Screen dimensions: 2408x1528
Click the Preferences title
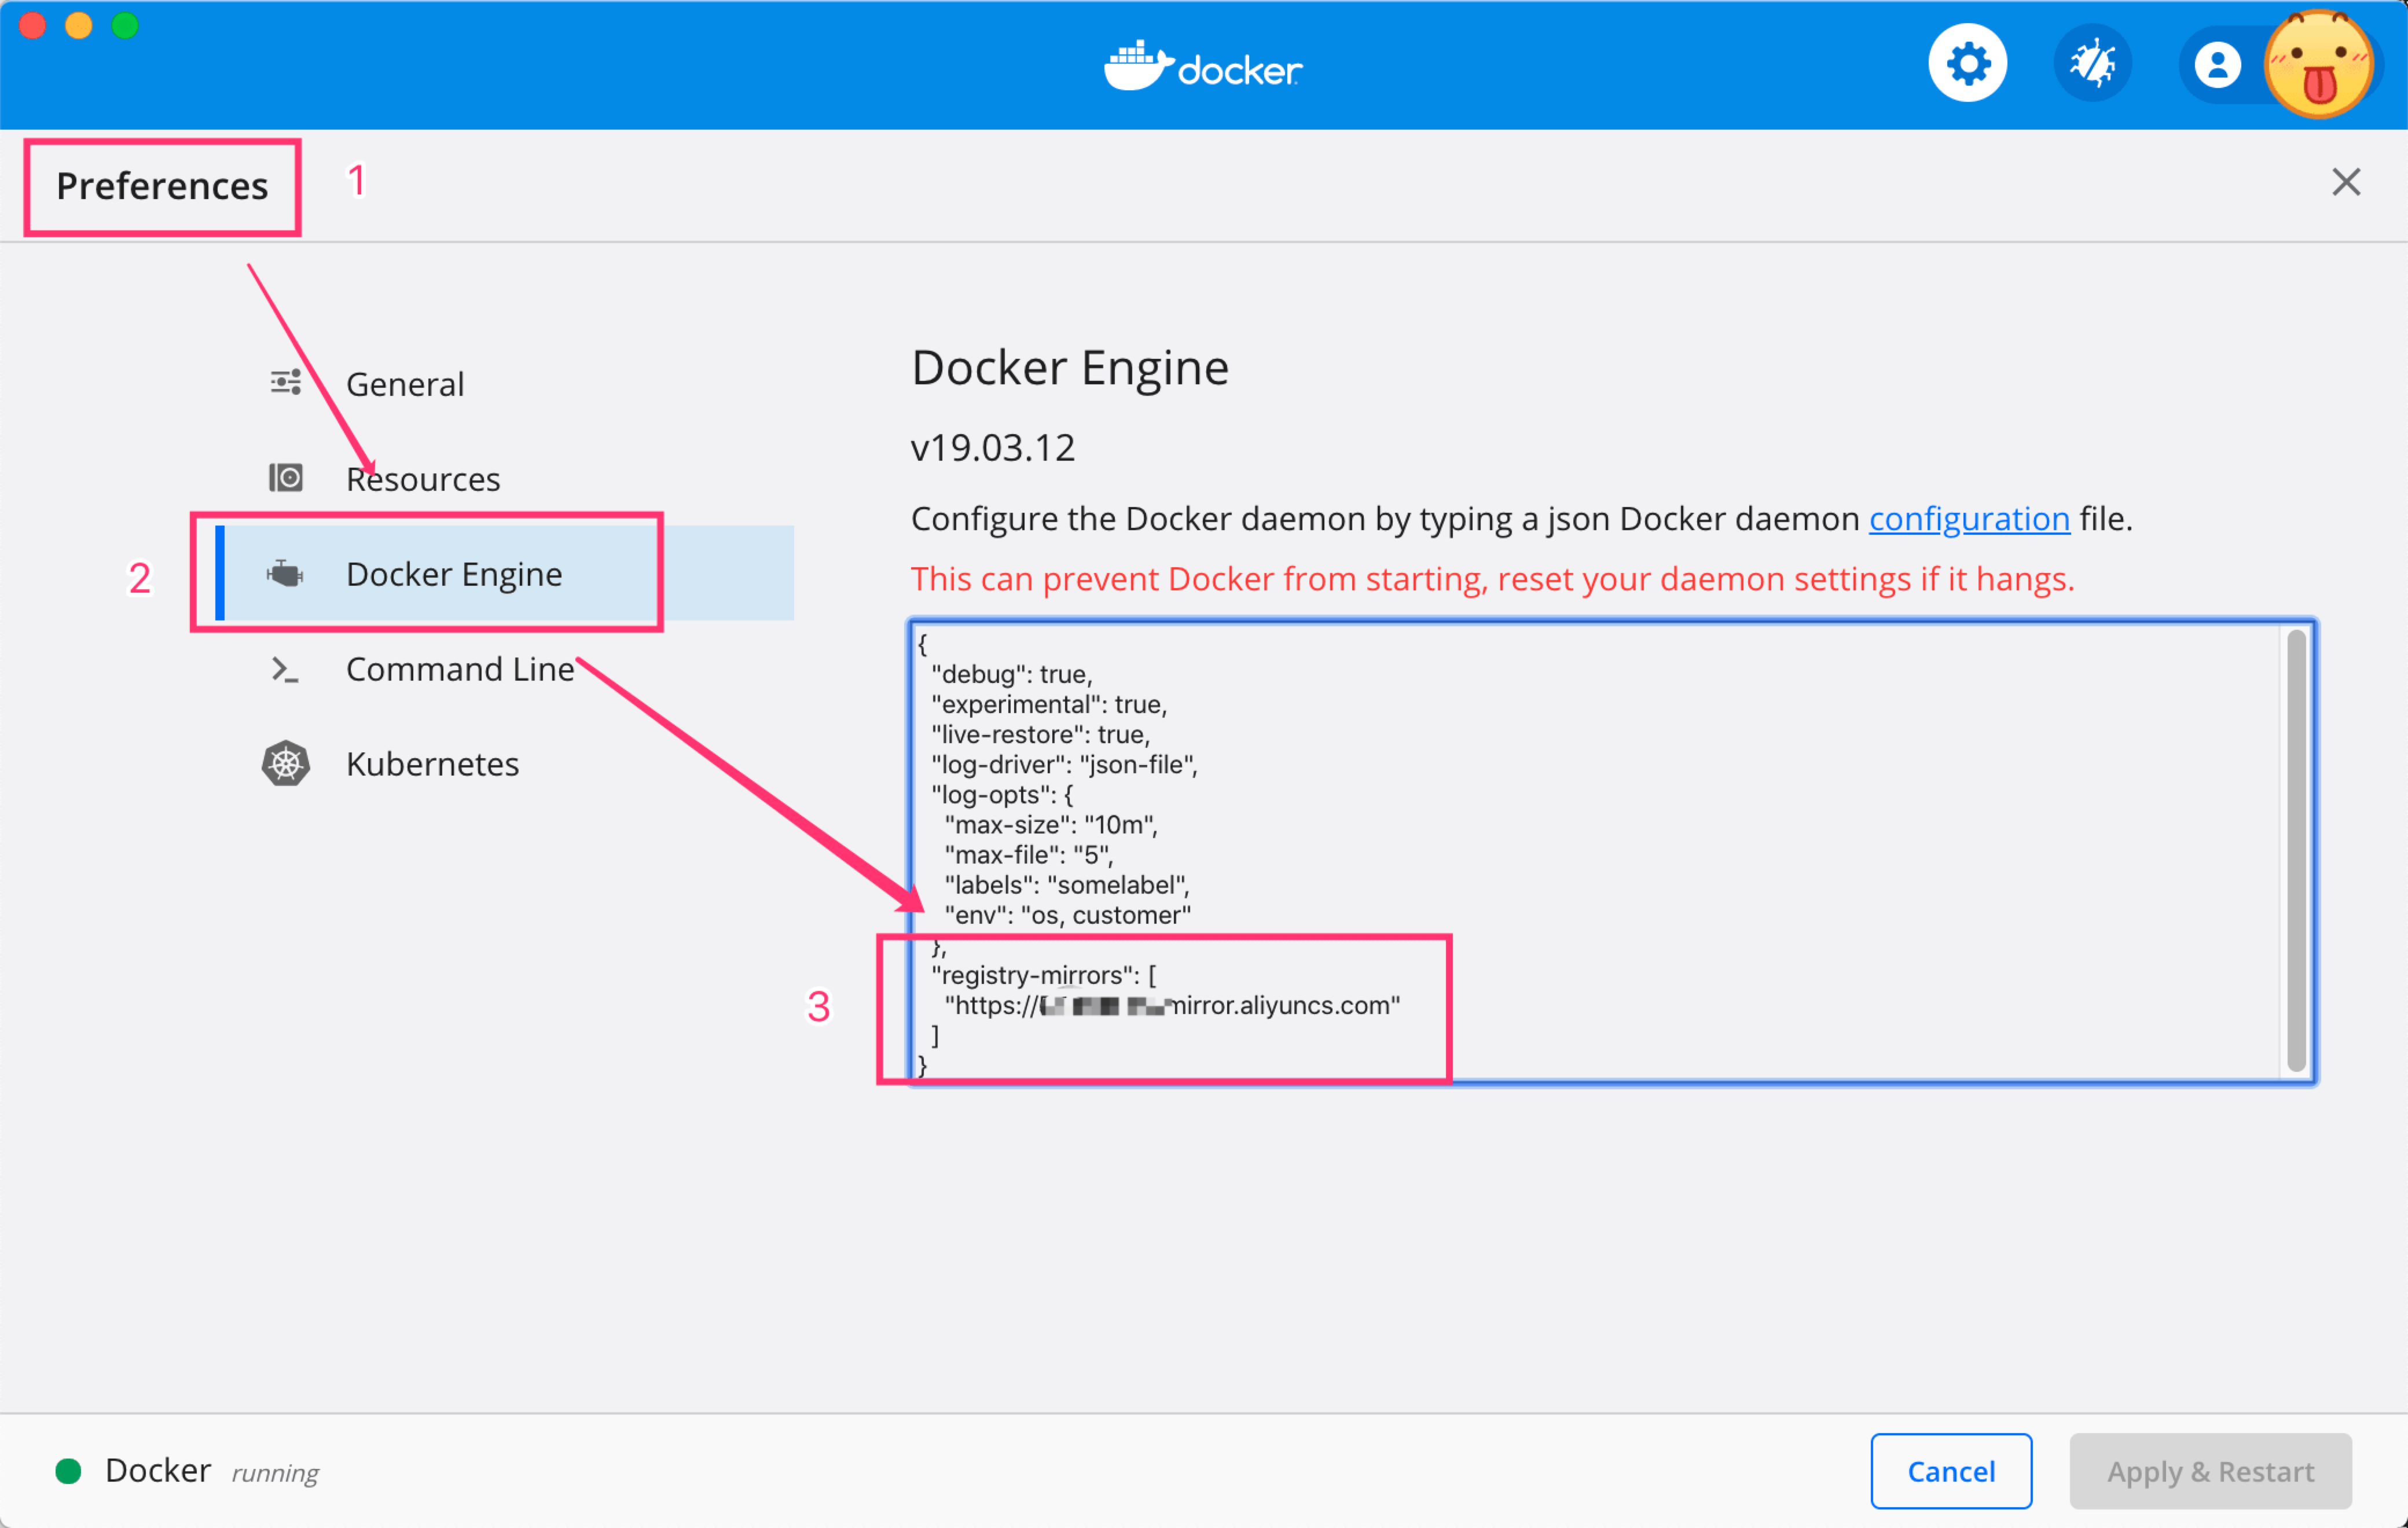coord(162,186)
